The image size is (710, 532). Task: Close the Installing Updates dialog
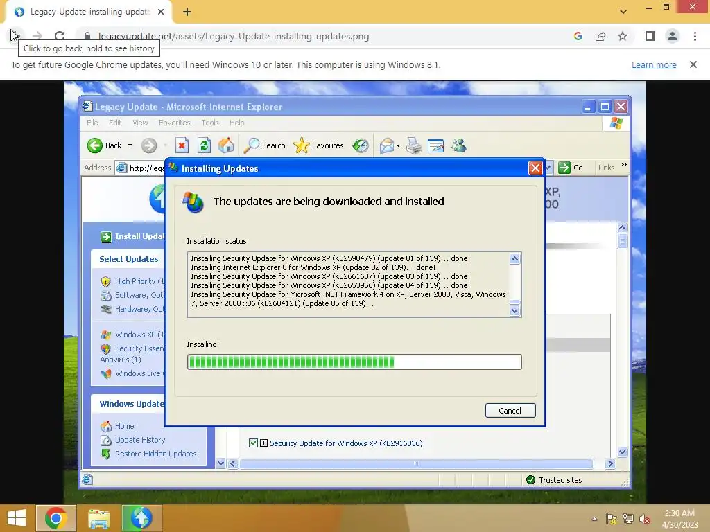click(x=535, y=168)
